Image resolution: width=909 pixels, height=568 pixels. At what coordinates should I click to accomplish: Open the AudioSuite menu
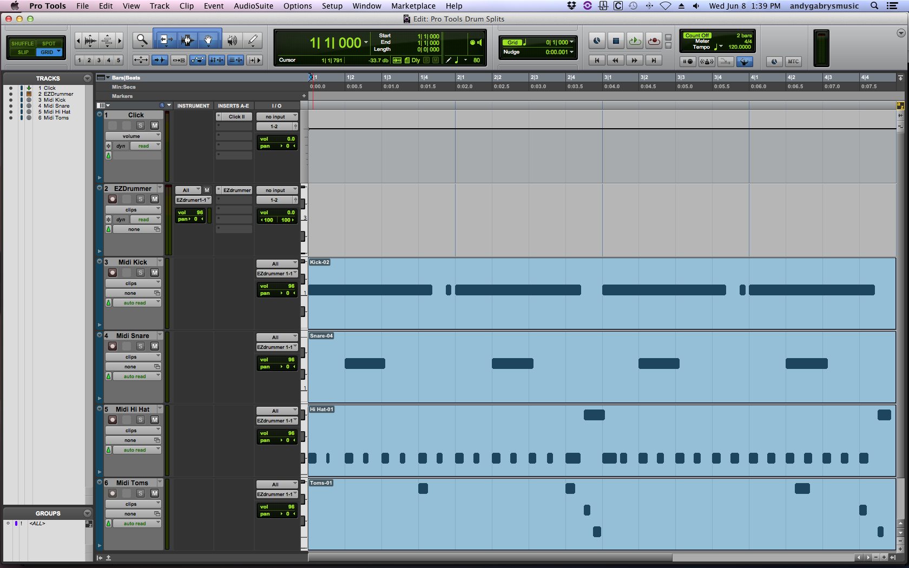pos(254,6)
